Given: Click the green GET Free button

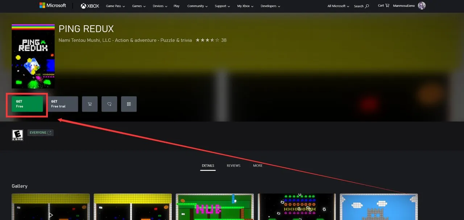Looking at the screenshot, I should 27,104.
